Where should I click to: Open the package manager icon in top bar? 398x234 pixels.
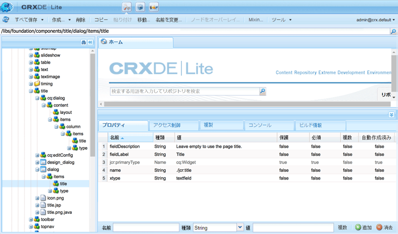tap(140, 7)
